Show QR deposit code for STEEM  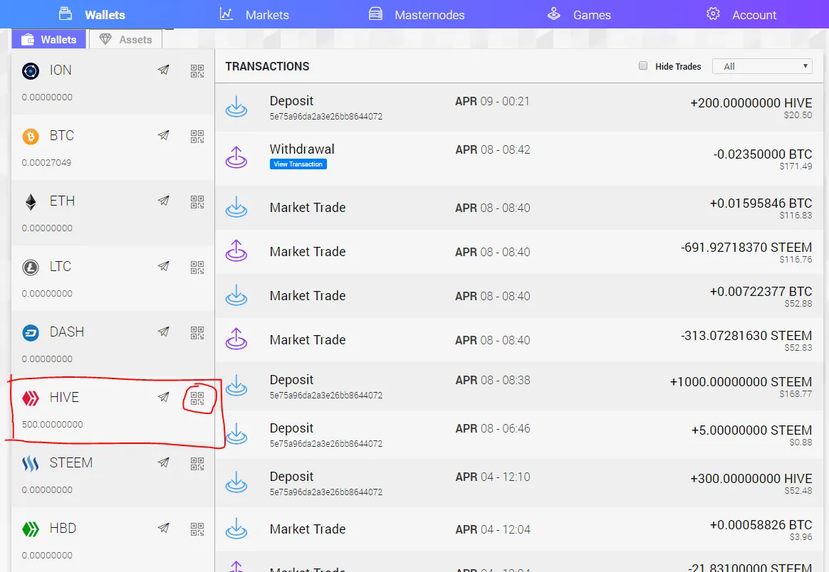tap(197, 464)
